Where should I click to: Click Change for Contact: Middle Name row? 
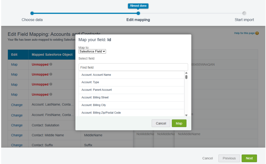click(17, 135)
